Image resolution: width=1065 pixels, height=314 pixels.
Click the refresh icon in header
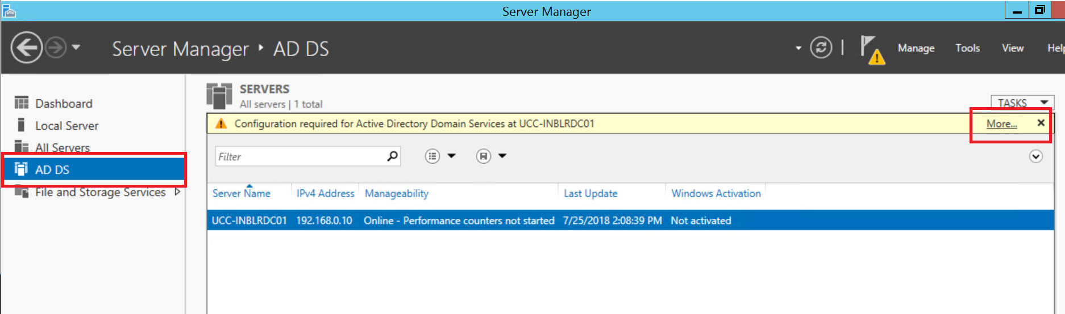point(821,48)
